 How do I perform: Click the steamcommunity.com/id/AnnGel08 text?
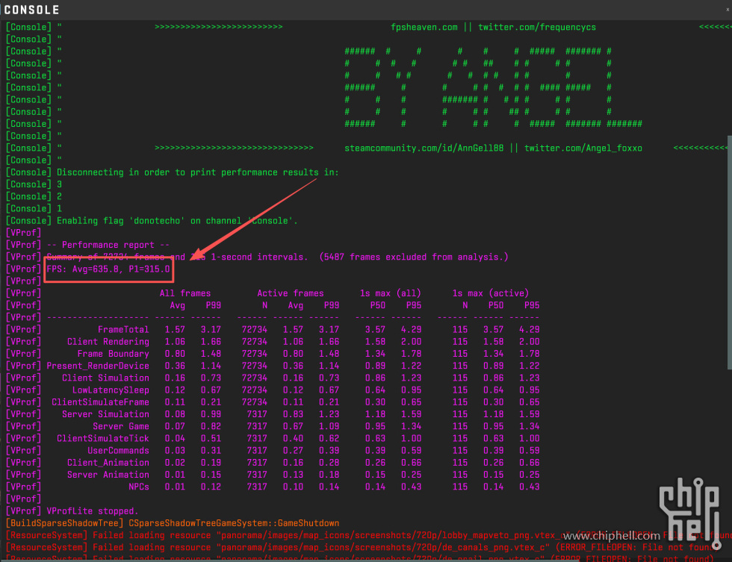pyautogui.click(x=424, y=148)
